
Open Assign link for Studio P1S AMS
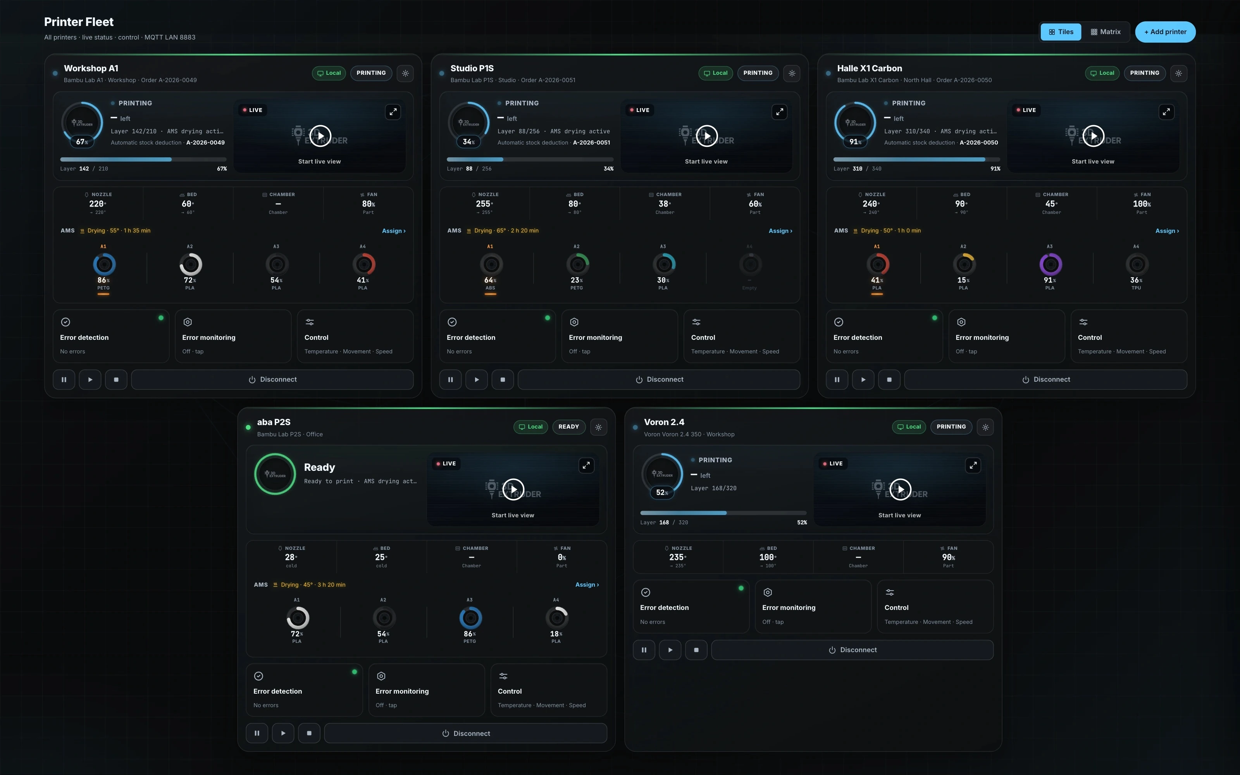(780, 231)
